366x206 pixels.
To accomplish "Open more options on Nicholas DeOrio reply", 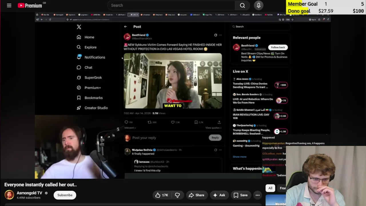I will (220, 150).
